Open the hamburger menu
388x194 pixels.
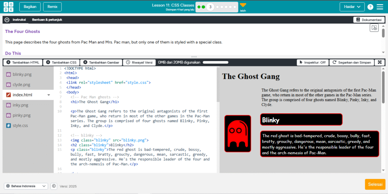click(380, 7)
